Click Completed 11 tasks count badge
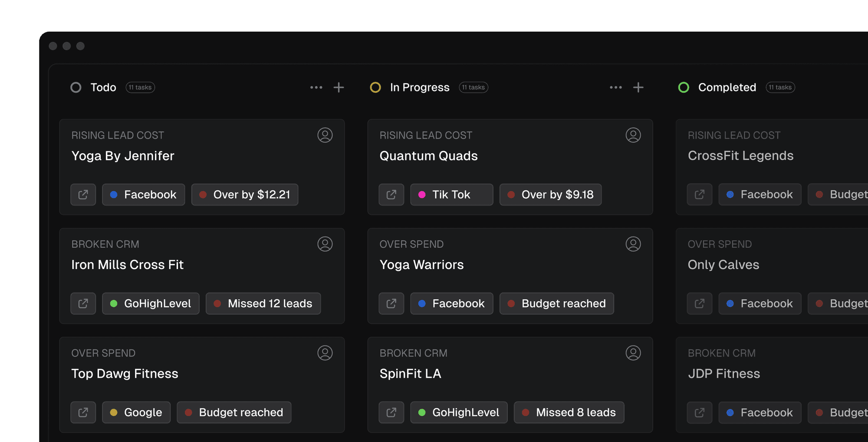 pyautogui.click(x=780, y=88)
